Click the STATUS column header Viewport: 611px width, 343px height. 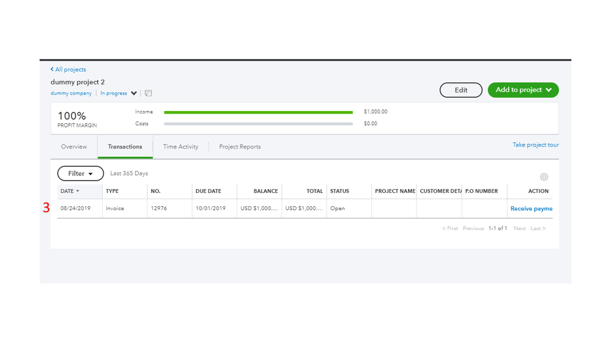tap(349, 191)
